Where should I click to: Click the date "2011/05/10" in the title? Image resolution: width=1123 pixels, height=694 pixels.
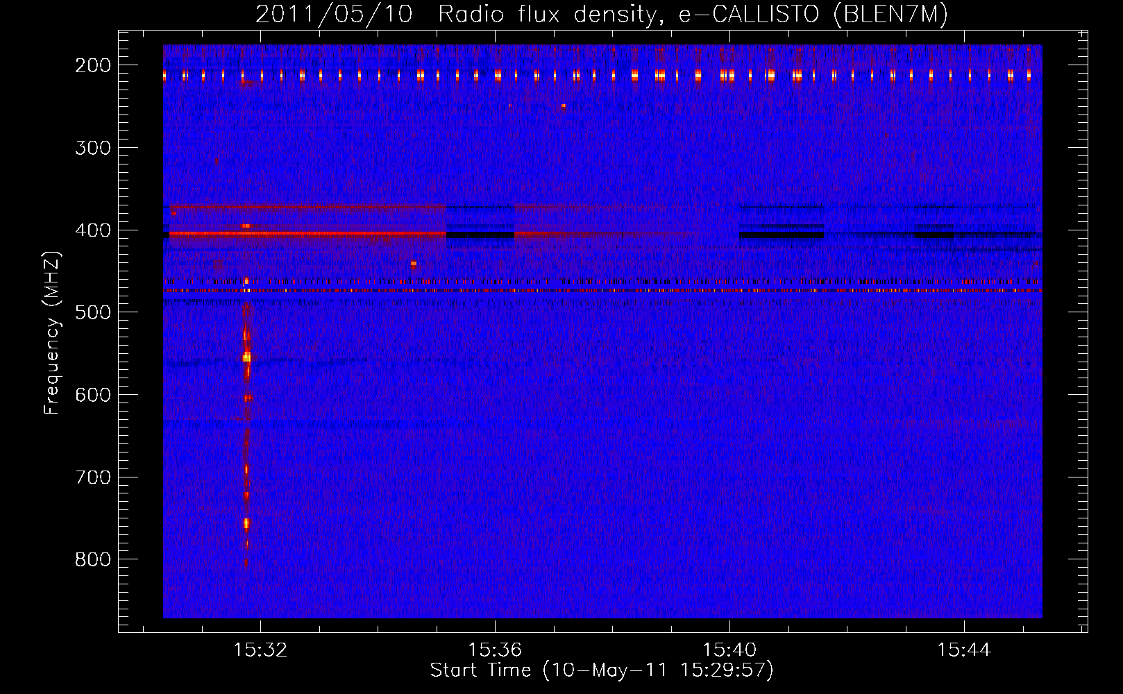point(334,14)
